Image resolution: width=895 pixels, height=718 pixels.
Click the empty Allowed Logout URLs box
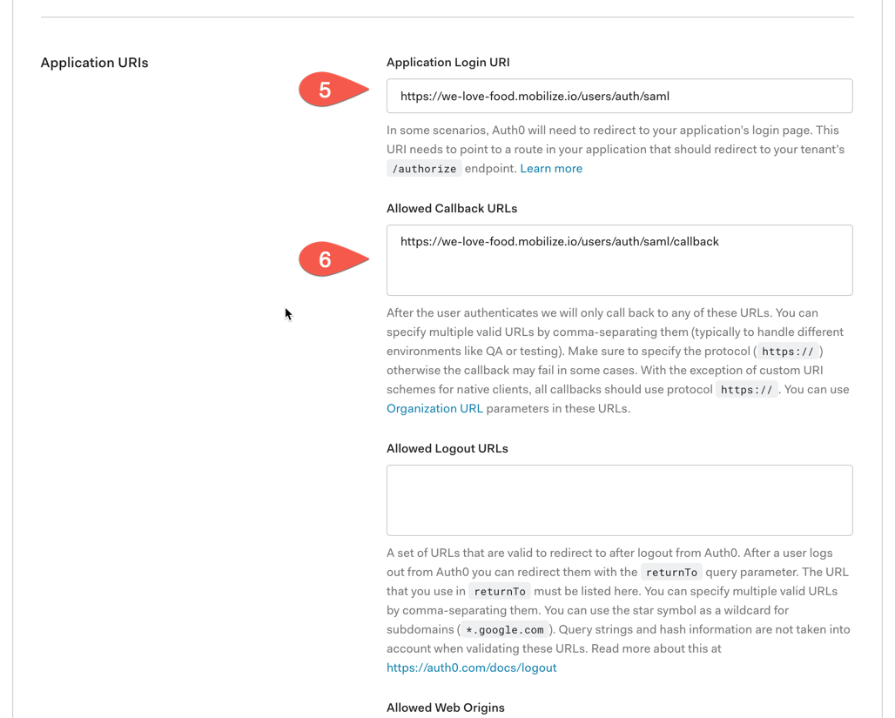619,500
